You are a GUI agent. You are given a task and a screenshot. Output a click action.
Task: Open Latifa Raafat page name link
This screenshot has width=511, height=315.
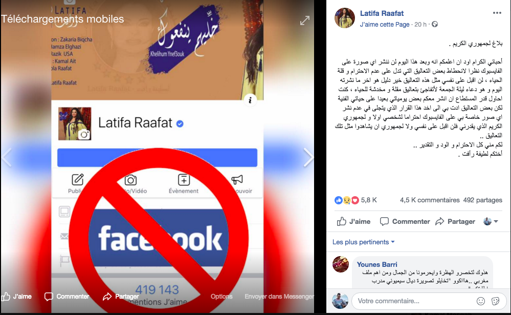coord(382,13)
